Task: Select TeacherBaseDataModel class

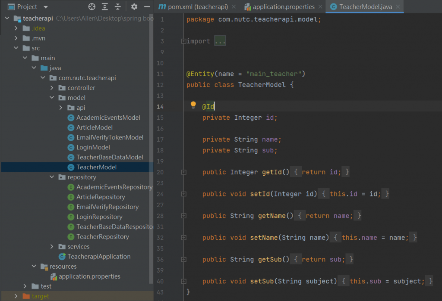Action: tap(110, 157)
